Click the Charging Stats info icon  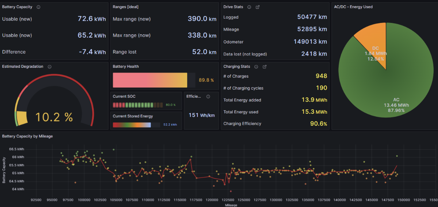[x=256, y=67]
